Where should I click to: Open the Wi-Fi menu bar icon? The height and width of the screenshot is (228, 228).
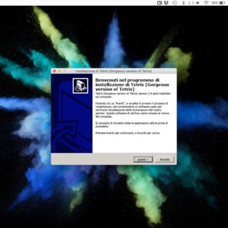coord(206,3)
